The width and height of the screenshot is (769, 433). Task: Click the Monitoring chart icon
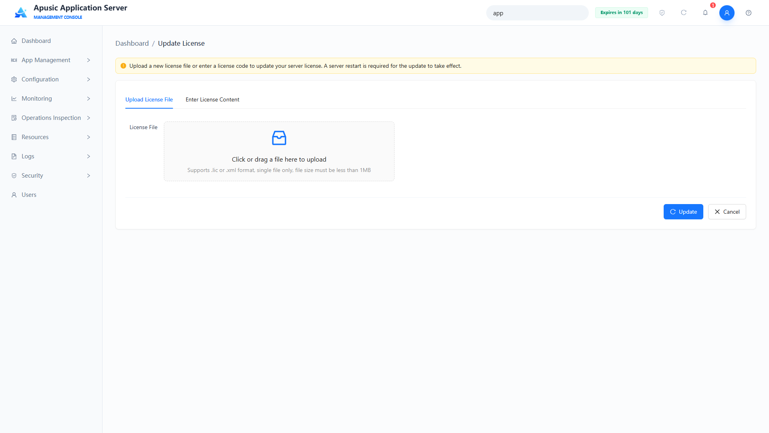[x=14, y=99]
